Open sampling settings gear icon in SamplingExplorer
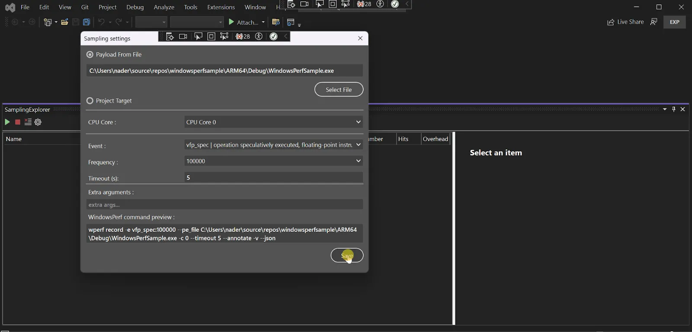 (38, 122)
